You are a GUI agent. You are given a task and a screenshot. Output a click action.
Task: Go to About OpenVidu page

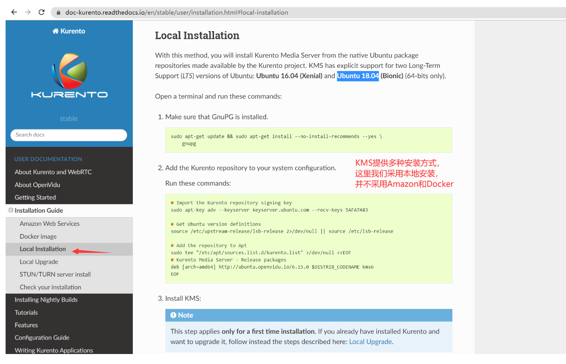[37, 185]
